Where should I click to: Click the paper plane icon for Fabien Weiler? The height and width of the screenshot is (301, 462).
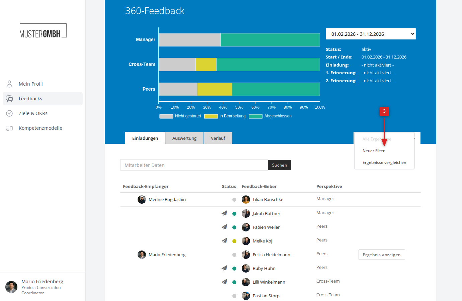[x=224, y=227]
